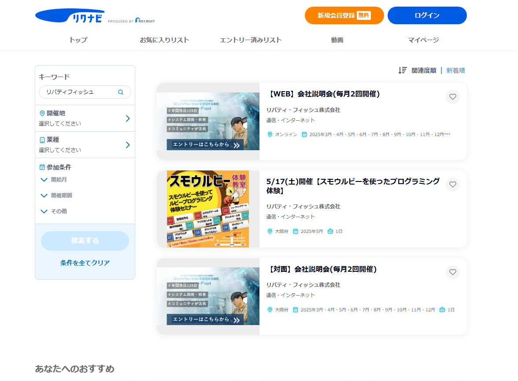Click the Rikunabi logo

pos(70,15)
